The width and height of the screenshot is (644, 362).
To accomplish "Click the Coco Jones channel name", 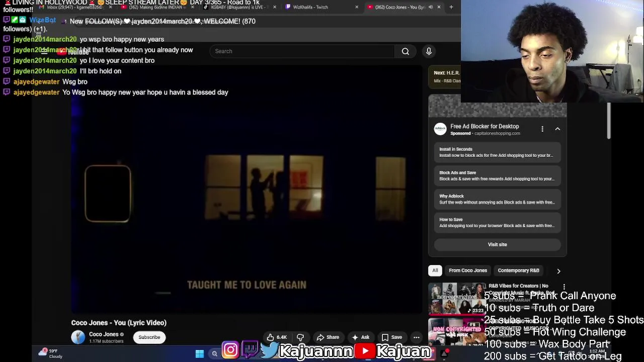I will tap(104, 334).
